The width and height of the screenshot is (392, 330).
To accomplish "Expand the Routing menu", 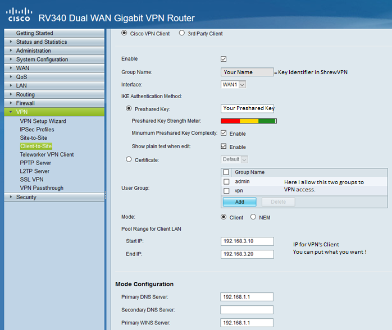I will click(x=54, y=94).
